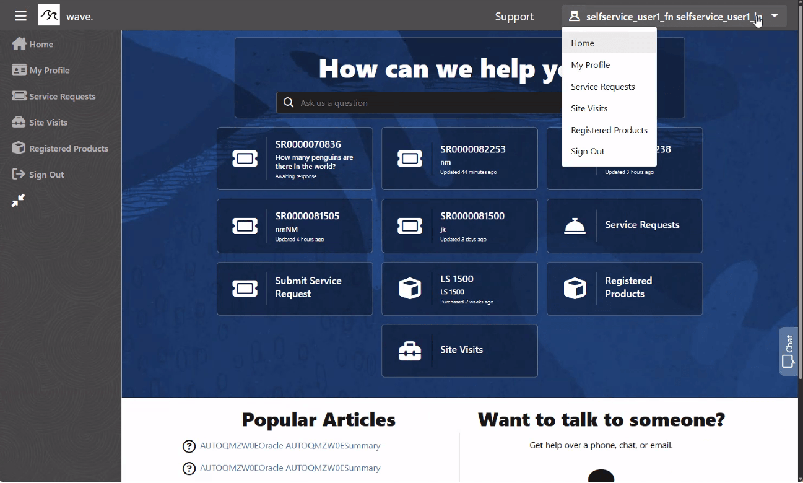Open the Chat panel on the right edge
Image resolution: width=803 pixels, height=483 pixels.
(x=788, y=351)
